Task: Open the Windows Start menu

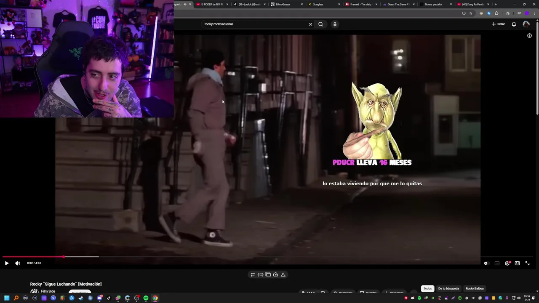Action: (x=7, y=298)
